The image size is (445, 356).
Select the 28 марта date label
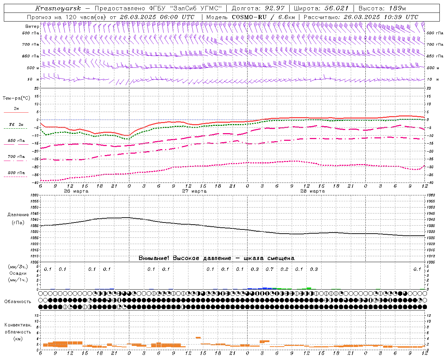coord(313,191)
